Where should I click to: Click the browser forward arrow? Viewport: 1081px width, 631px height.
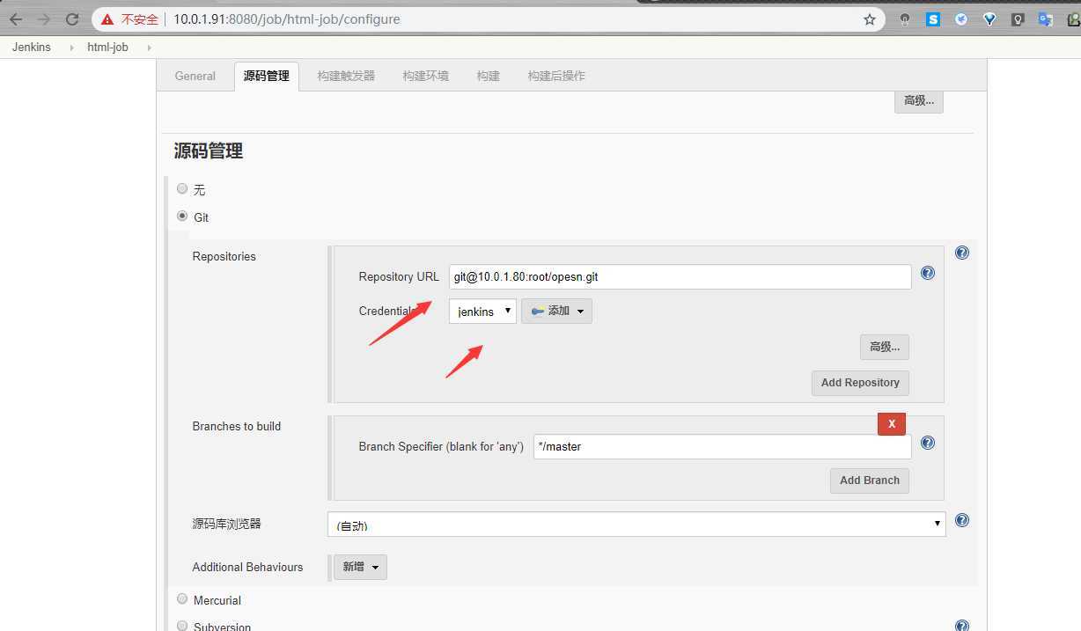coord(44,19)
